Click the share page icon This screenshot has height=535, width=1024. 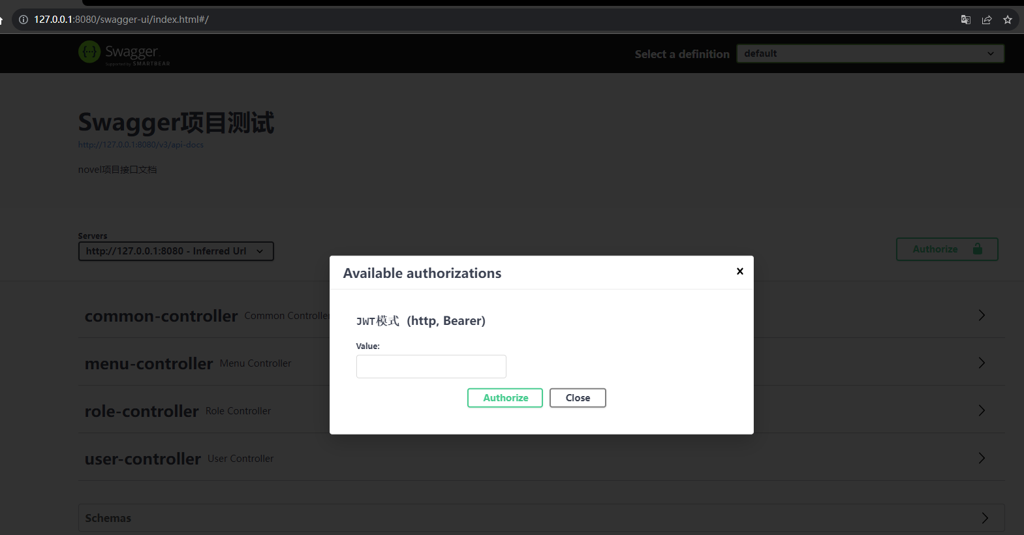pyautogui.click(x=987, y=20)
